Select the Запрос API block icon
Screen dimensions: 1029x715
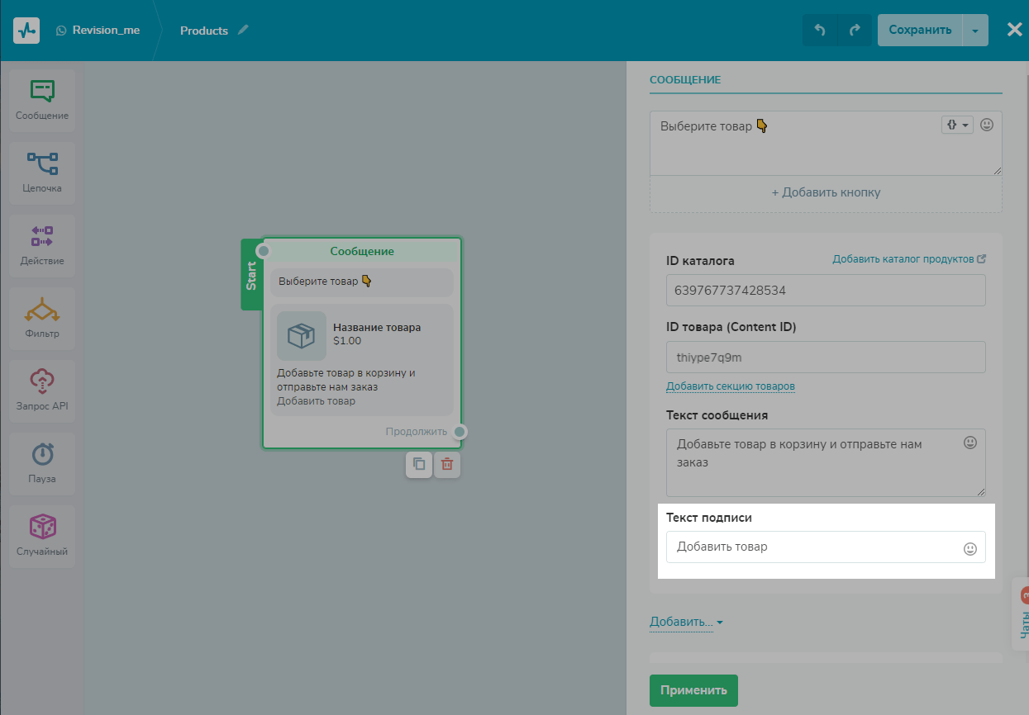(x=42, y=391)
